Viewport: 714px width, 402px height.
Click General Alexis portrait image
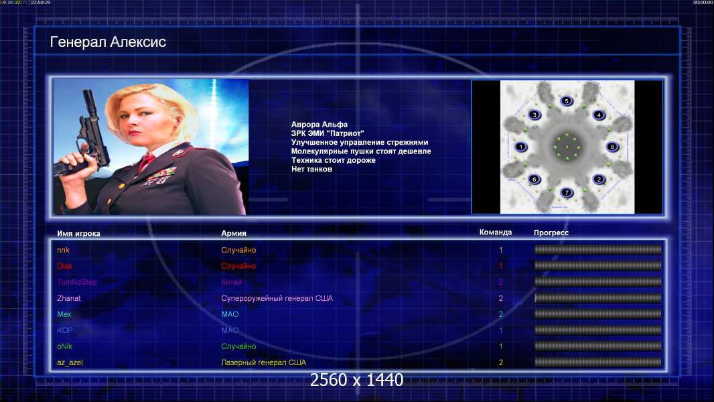tap(151, 147)
